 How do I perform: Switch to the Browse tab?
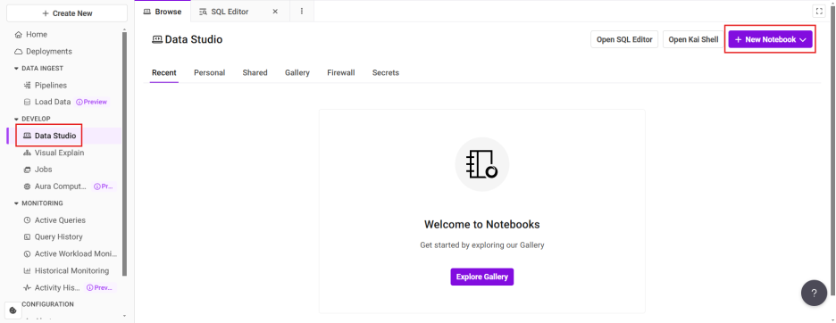click(x=162, y=12)
